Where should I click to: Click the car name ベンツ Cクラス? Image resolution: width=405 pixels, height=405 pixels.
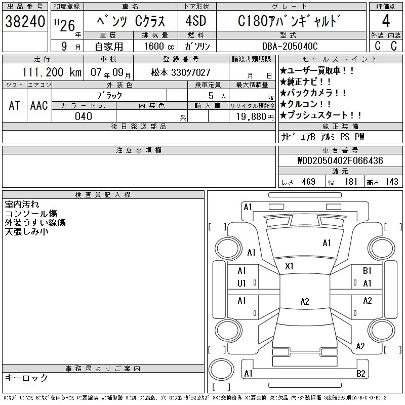(131, 21)
